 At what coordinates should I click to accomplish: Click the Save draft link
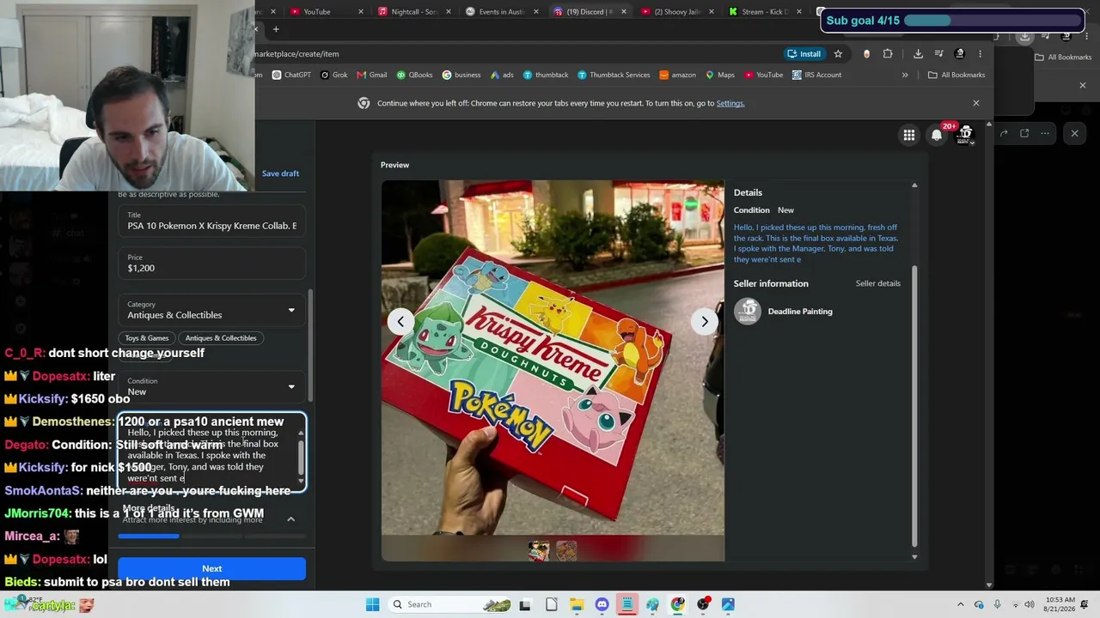280,173
